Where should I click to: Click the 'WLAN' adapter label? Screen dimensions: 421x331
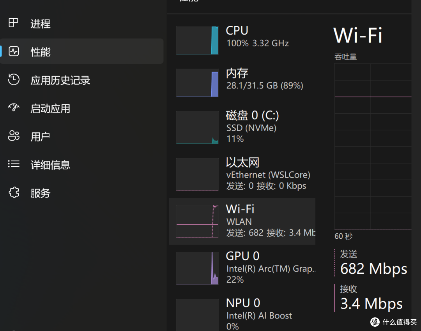tap(239, 222)
